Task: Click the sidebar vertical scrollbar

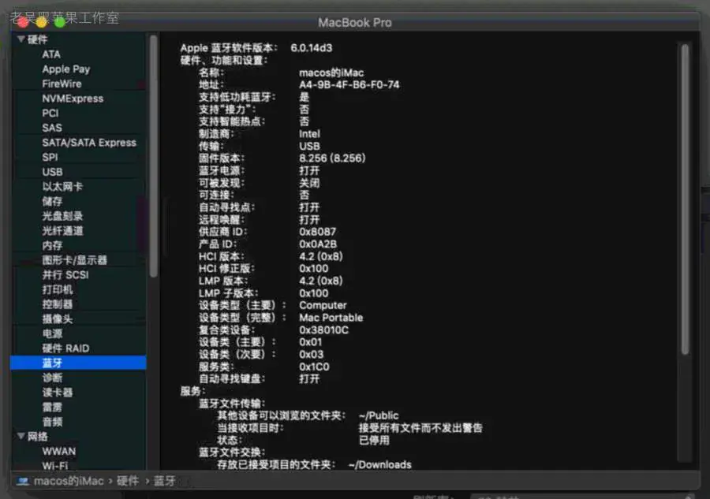Action: tap(154, 156)
